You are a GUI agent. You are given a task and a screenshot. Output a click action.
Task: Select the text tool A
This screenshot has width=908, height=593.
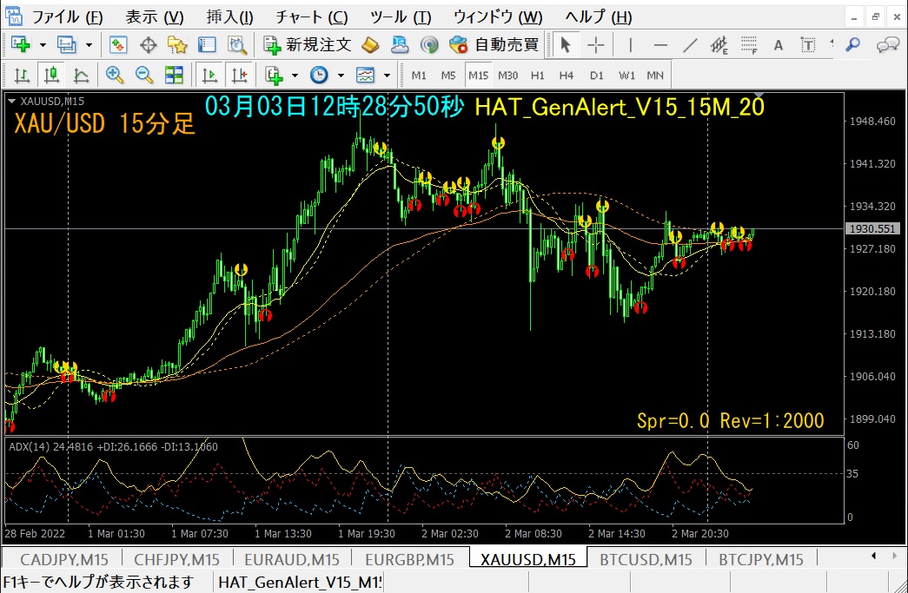coord(779,44)
